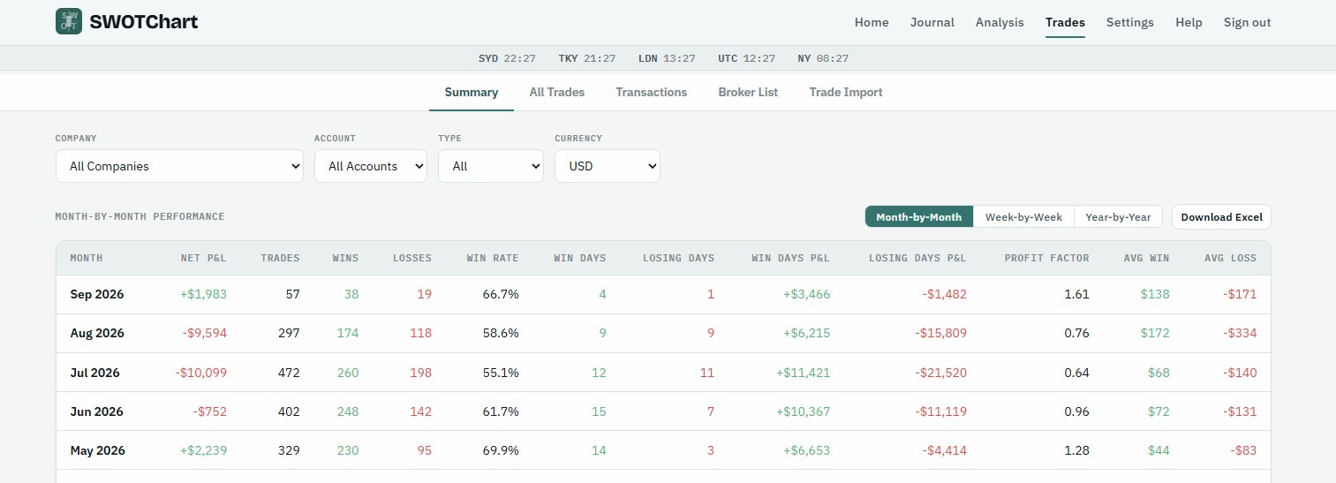Image resolution: width=1336 pixels, height=483 pixels.
Task: Switch to Year-by-Year view
Action: pyautogui.click(x=1119, y=216)
